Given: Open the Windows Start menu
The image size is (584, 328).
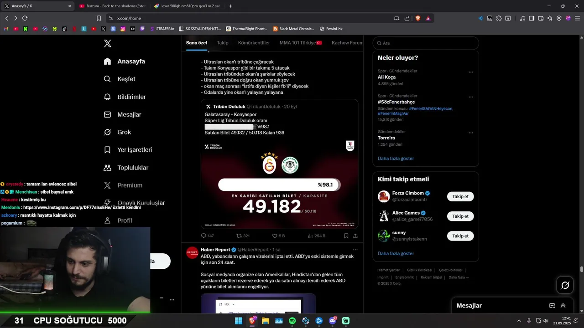Looking at the screenshot, I should coord(239,321).
